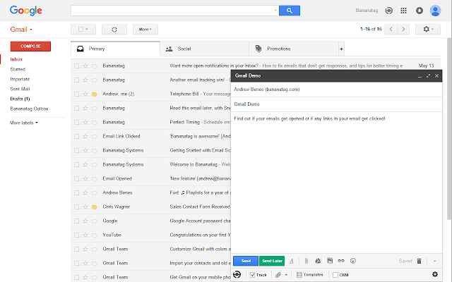Click the page vertical scrollbar
The height and width of the screenshot is (282, 452).
tap(449, 130)
